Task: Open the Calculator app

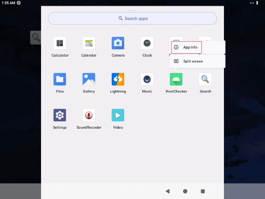Action: (60, 43)
